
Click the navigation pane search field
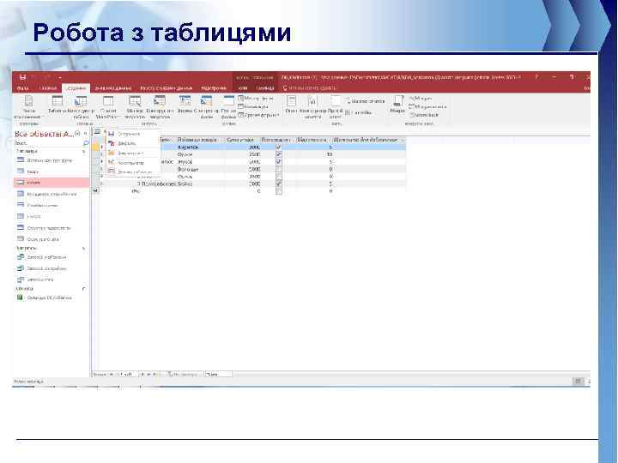[48, 143]
